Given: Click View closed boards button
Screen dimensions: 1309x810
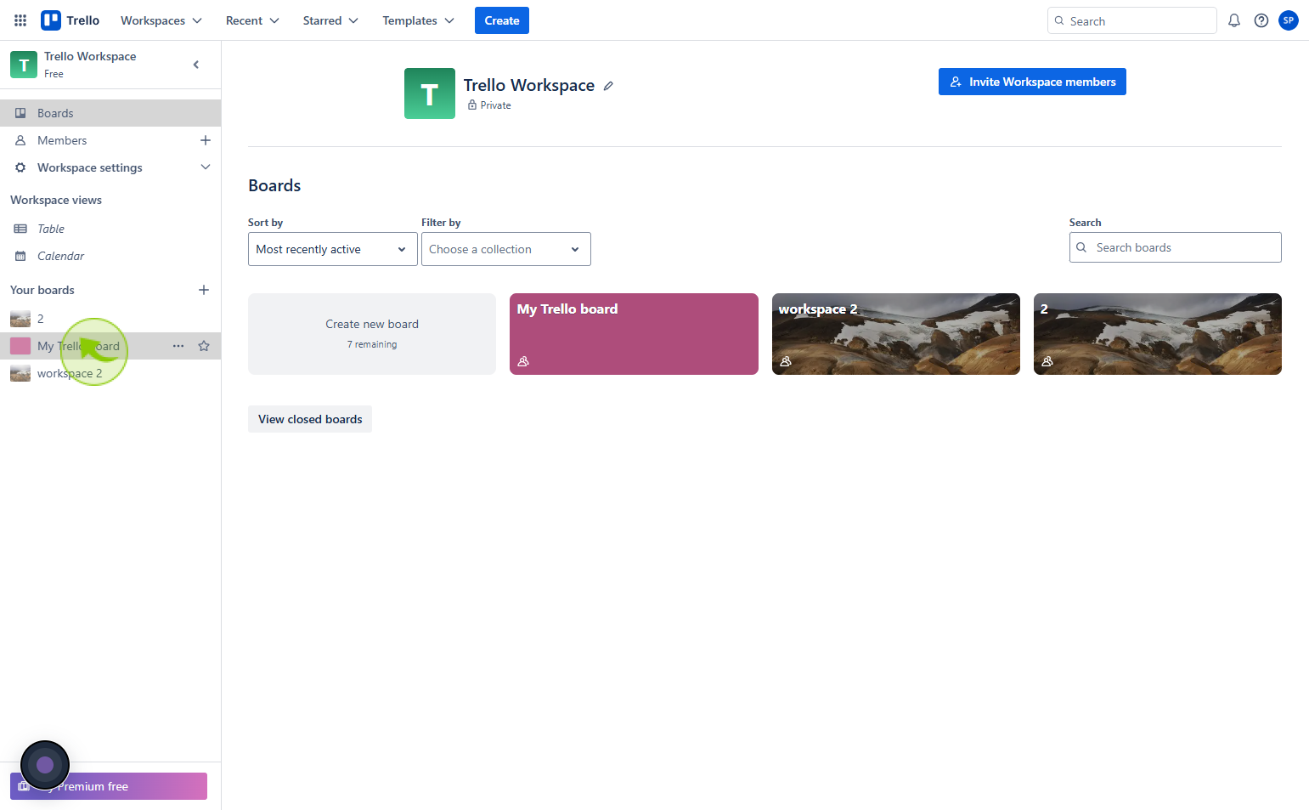Looking at the screenshot, I should (310, 419).
